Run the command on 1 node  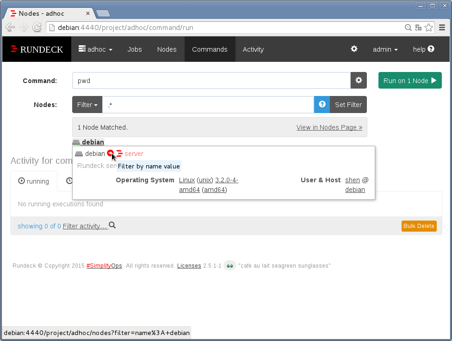tap(410, 80)
